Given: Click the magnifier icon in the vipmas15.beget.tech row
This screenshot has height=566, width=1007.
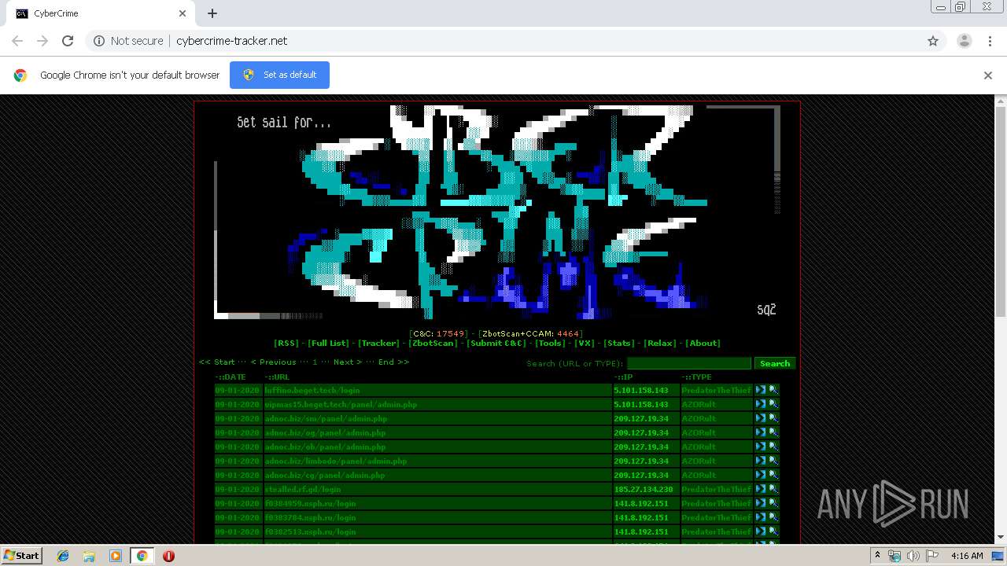Looking at the screenshot, I should tap(773, 404).
